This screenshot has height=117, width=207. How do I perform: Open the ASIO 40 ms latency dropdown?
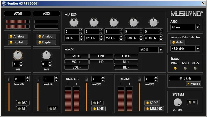(x=198, y=27)
